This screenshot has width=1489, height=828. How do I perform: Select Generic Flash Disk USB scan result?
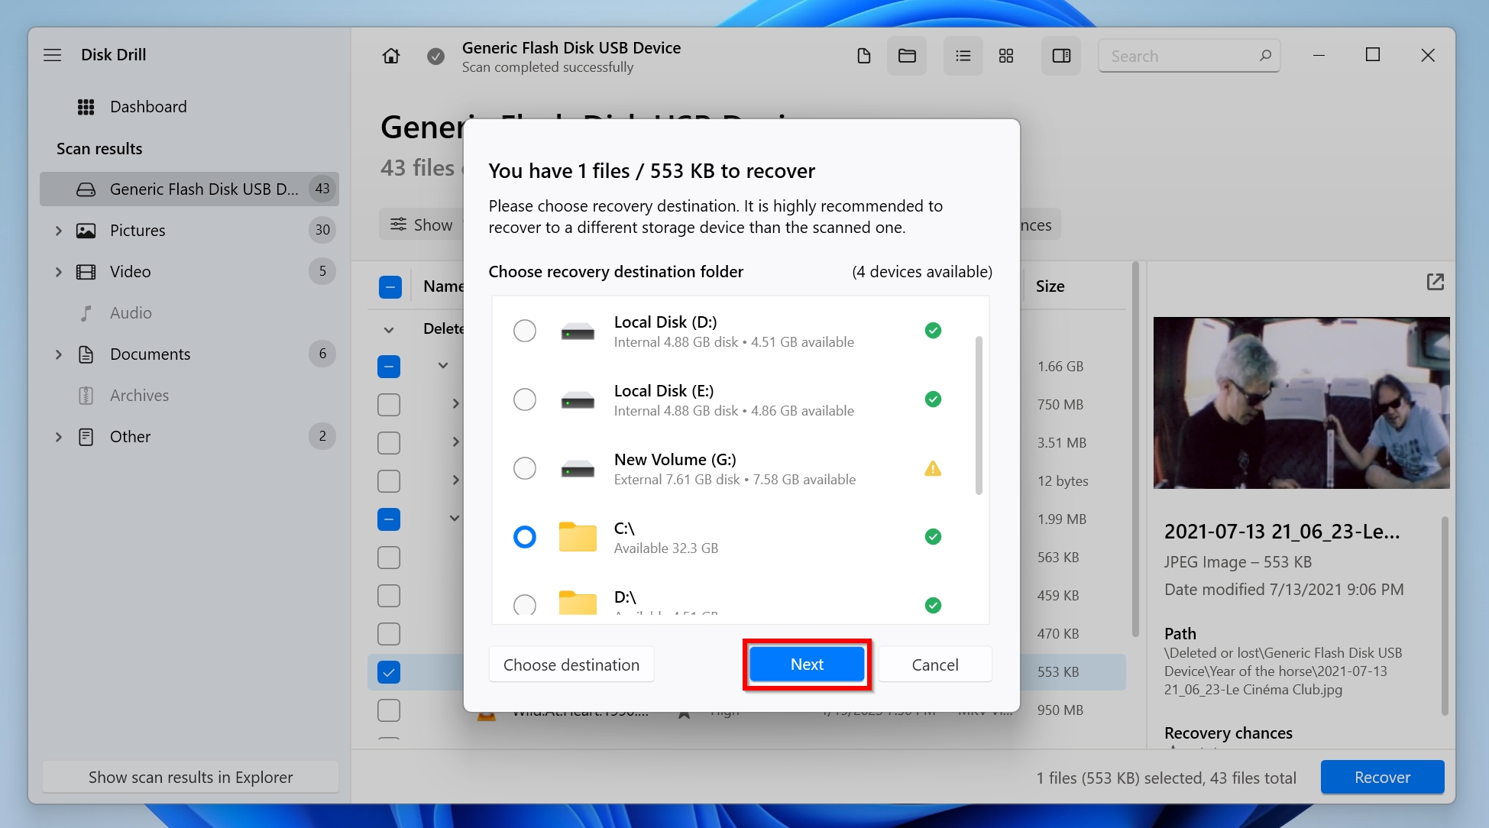tap(189, 189)
